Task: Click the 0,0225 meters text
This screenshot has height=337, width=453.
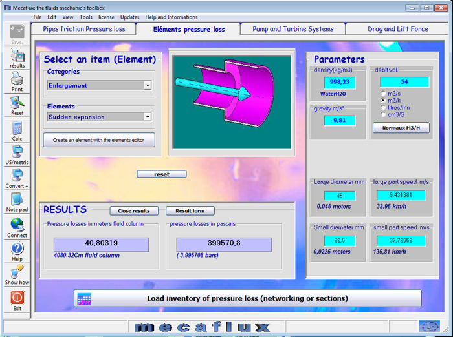Action: [332, 252]
